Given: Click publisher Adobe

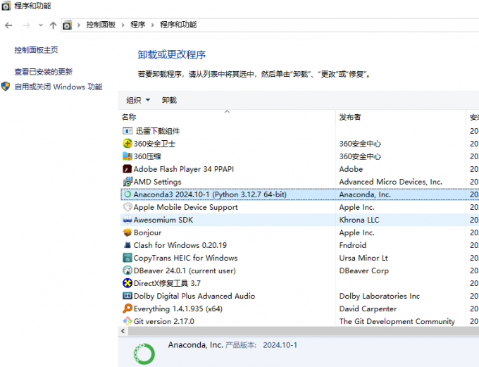Looking at the screenshot, I should click(351, 169).
